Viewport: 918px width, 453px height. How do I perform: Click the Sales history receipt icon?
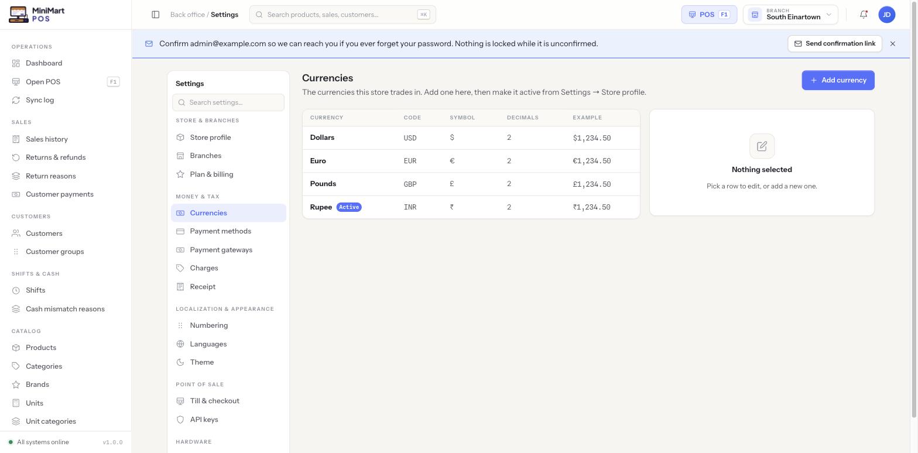pyautogui.click(x=16, y=139)
